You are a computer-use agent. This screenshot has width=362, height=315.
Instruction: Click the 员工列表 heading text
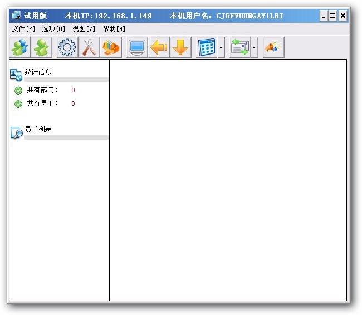(38, 130)
